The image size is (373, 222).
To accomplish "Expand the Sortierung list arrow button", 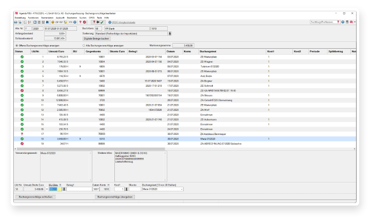I will 170,33.
